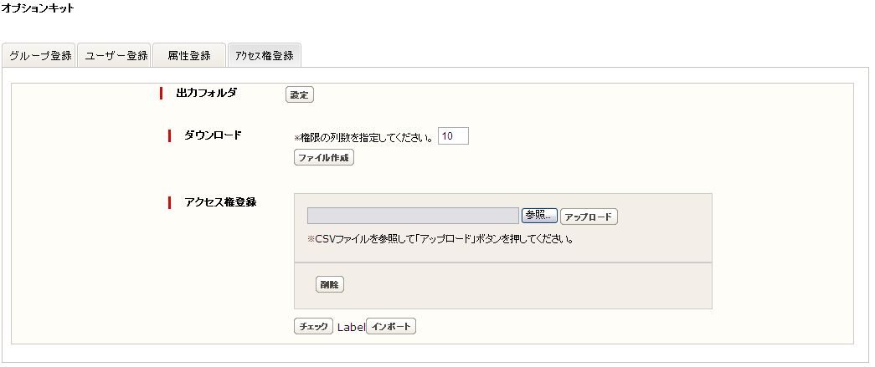Select the 属性登録 tab
Screen dimensions: 875x367
(x=188, y=56)
